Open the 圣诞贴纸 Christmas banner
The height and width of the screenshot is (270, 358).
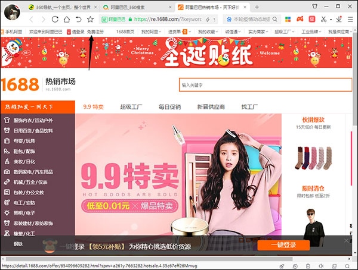pos(176,52)
